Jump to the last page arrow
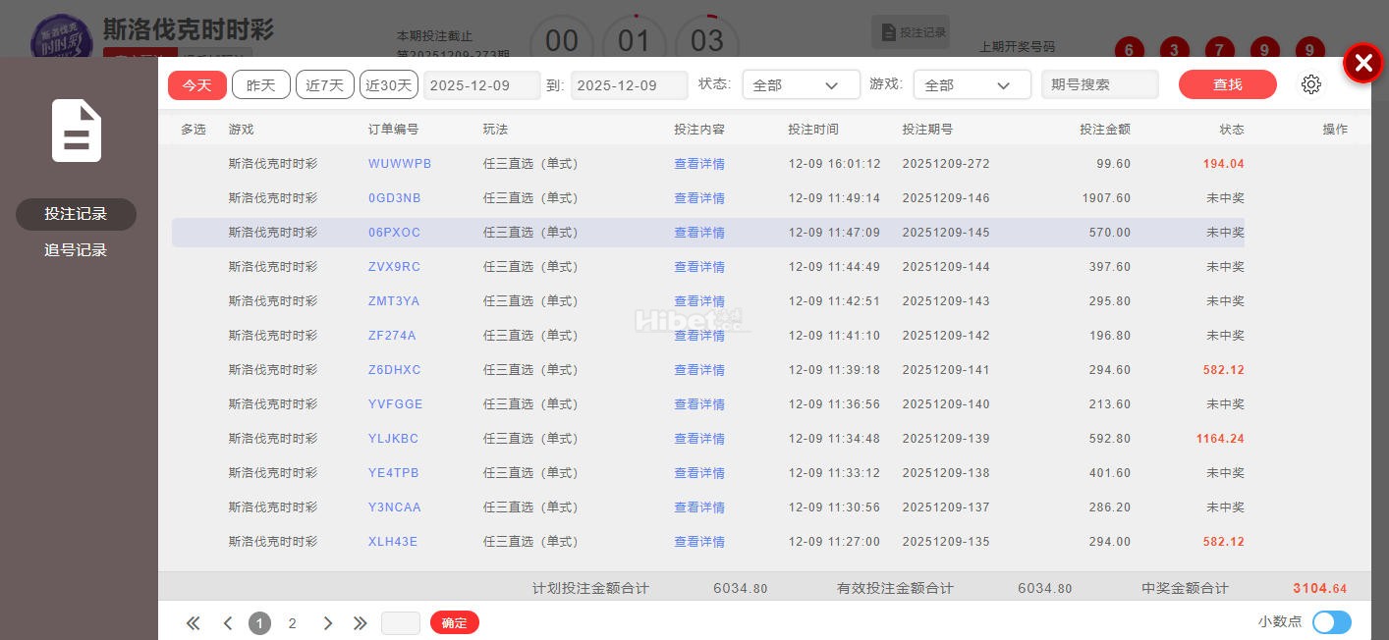1389x640 pixels. coord(360,623)
